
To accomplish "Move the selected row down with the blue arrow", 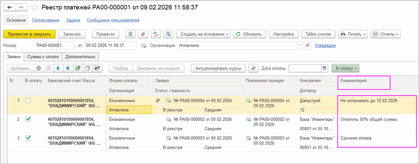I will (68, 68).
